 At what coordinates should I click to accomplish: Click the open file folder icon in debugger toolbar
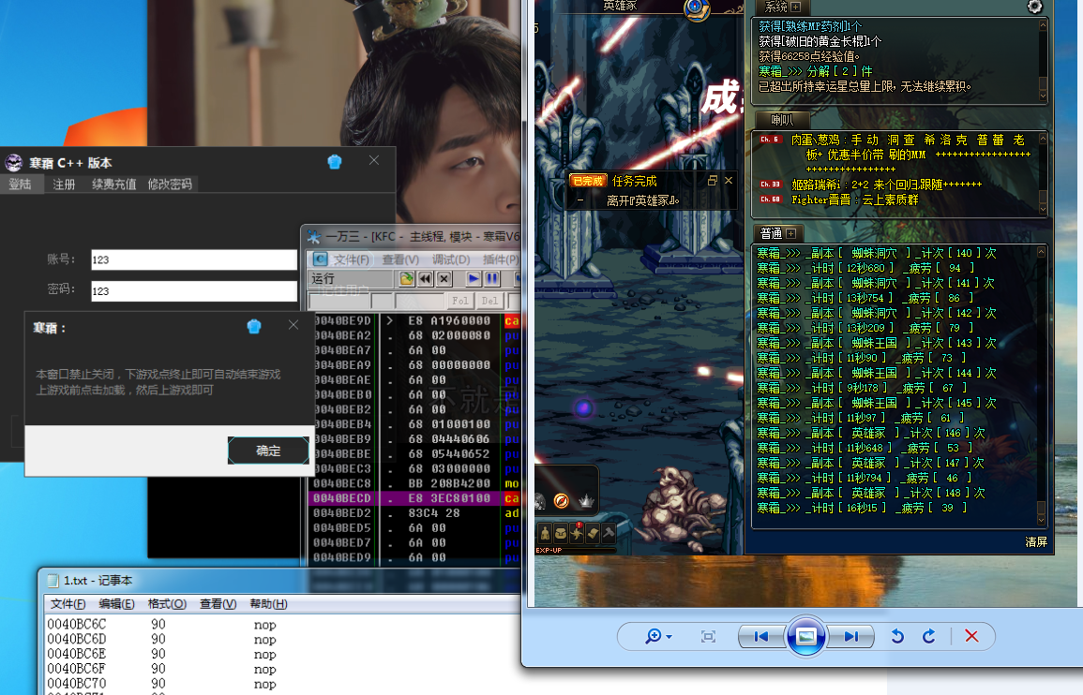(x=406, y=279)
